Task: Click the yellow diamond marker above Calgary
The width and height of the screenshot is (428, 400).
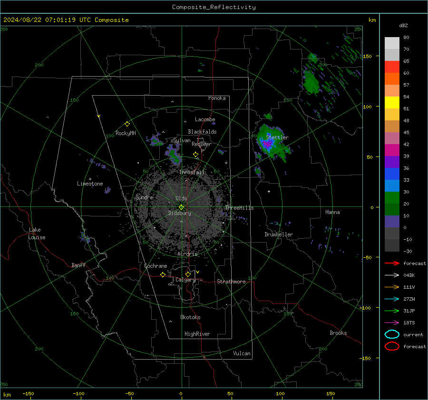Action: [x=188, y=274]
